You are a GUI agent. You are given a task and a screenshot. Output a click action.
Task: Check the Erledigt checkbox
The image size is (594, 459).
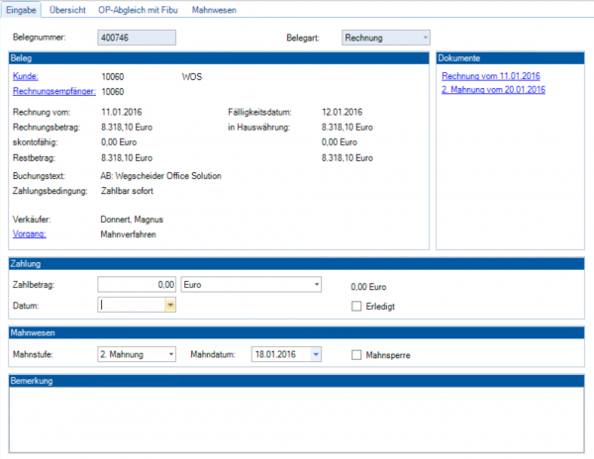click(357, 307)
